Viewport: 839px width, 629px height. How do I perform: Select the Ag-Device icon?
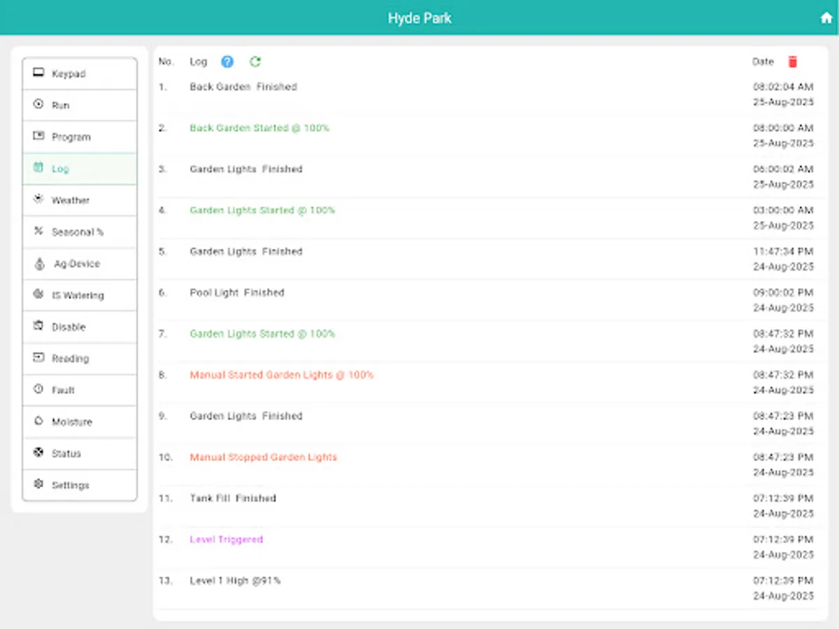coord(38,263)
